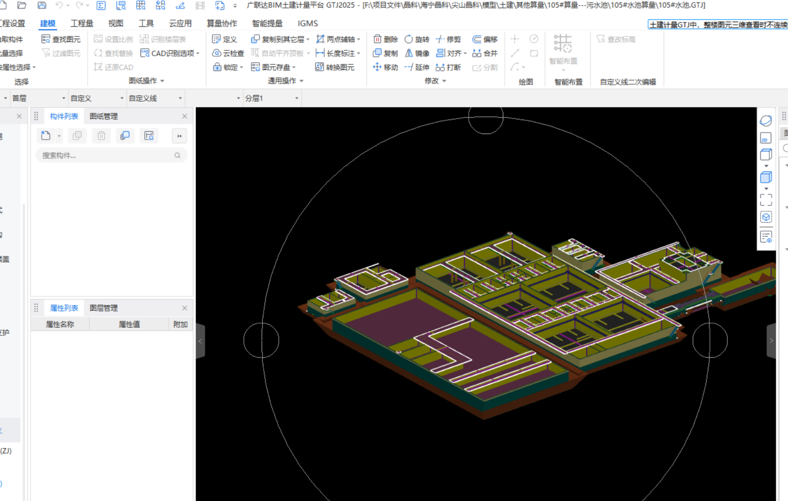The width and height of the screenshot is (788, 501).
Task: Switch to 工程量 ribbon tab
Action: point(82,23)
